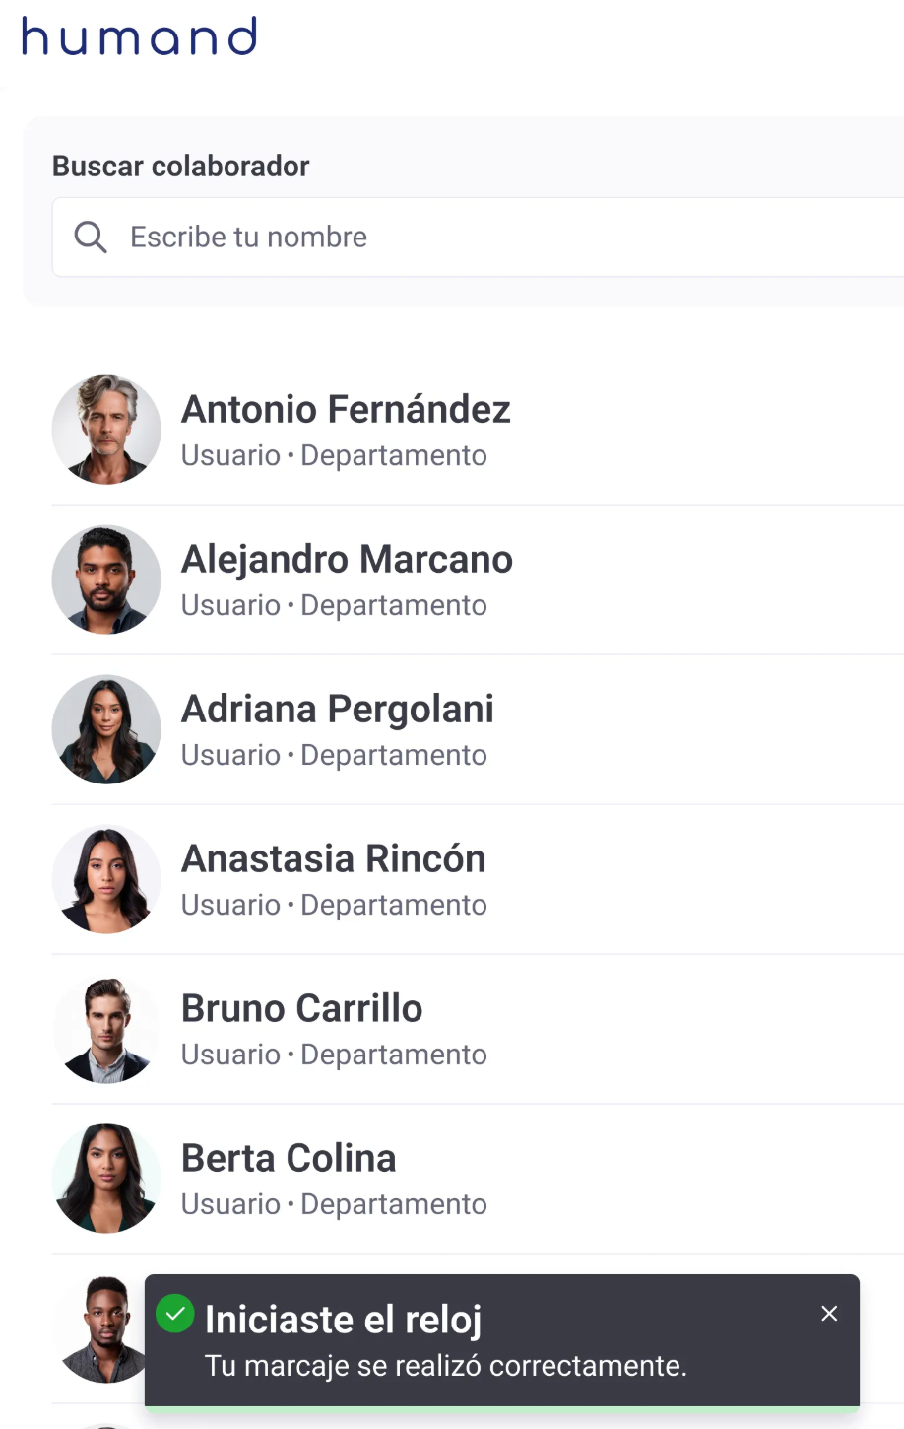Select Antonio Fernández's profile photo
The height and width of the screenshot is (1429, 904).
click(106, 430)
